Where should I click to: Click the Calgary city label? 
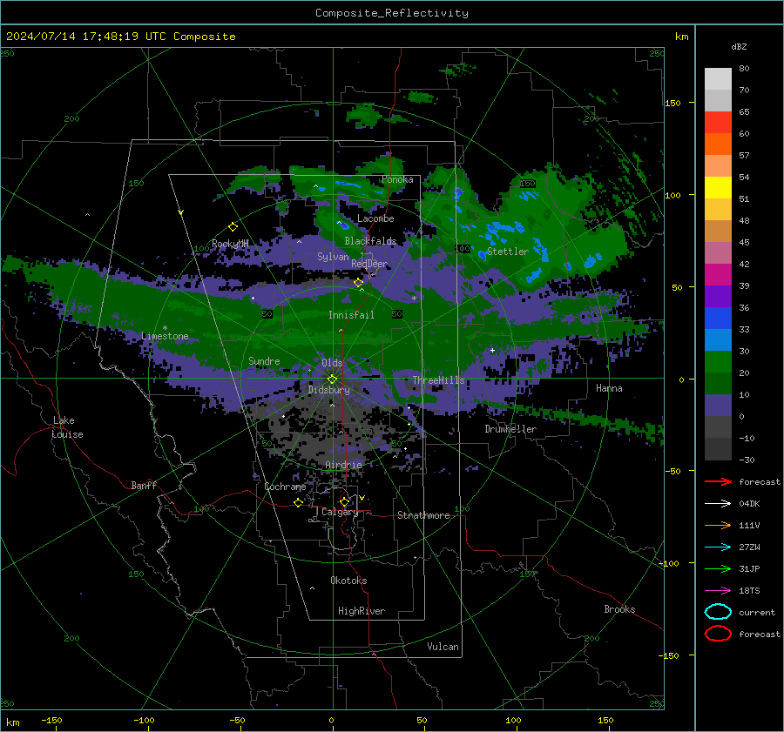(x=340, y=512)
